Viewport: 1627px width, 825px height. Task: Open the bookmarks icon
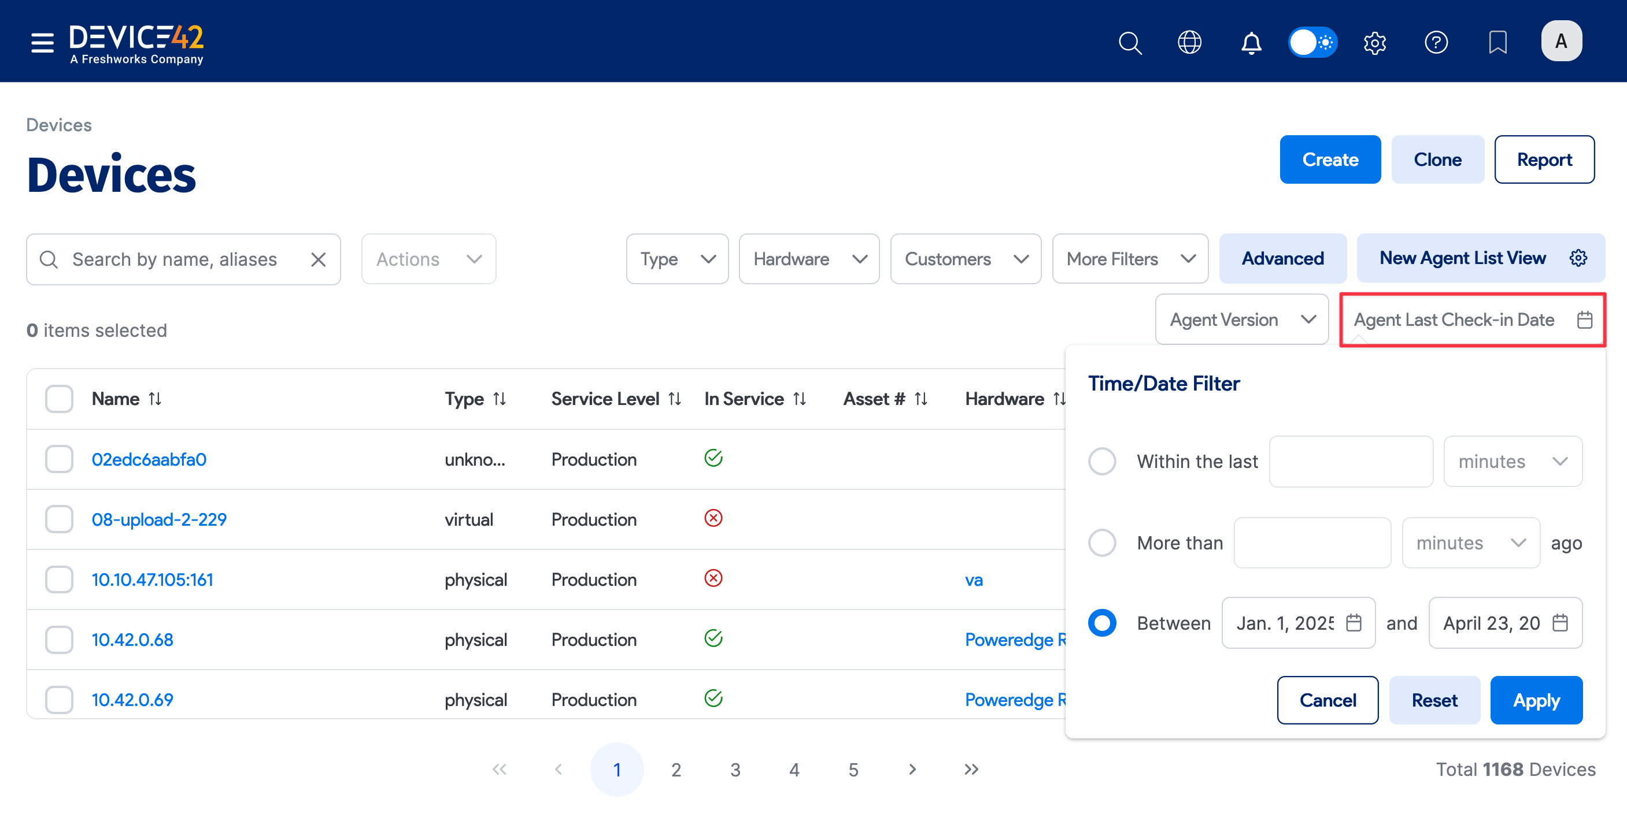pos(1497,42)
